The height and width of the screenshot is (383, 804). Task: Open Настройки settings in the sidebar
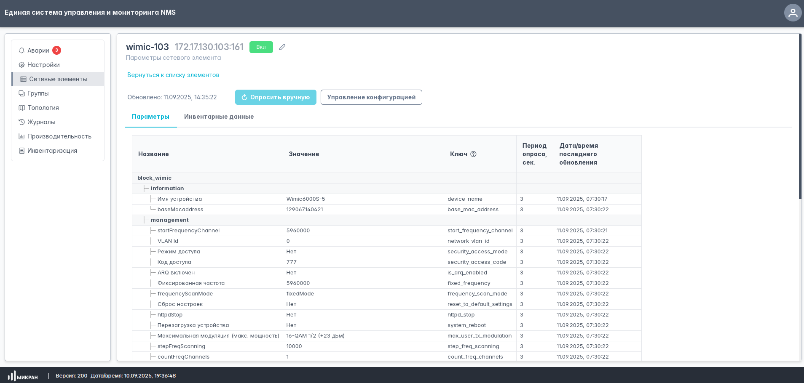pos(43,65)
